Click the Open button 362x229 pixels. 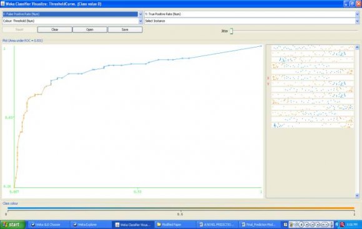(90, 29)
